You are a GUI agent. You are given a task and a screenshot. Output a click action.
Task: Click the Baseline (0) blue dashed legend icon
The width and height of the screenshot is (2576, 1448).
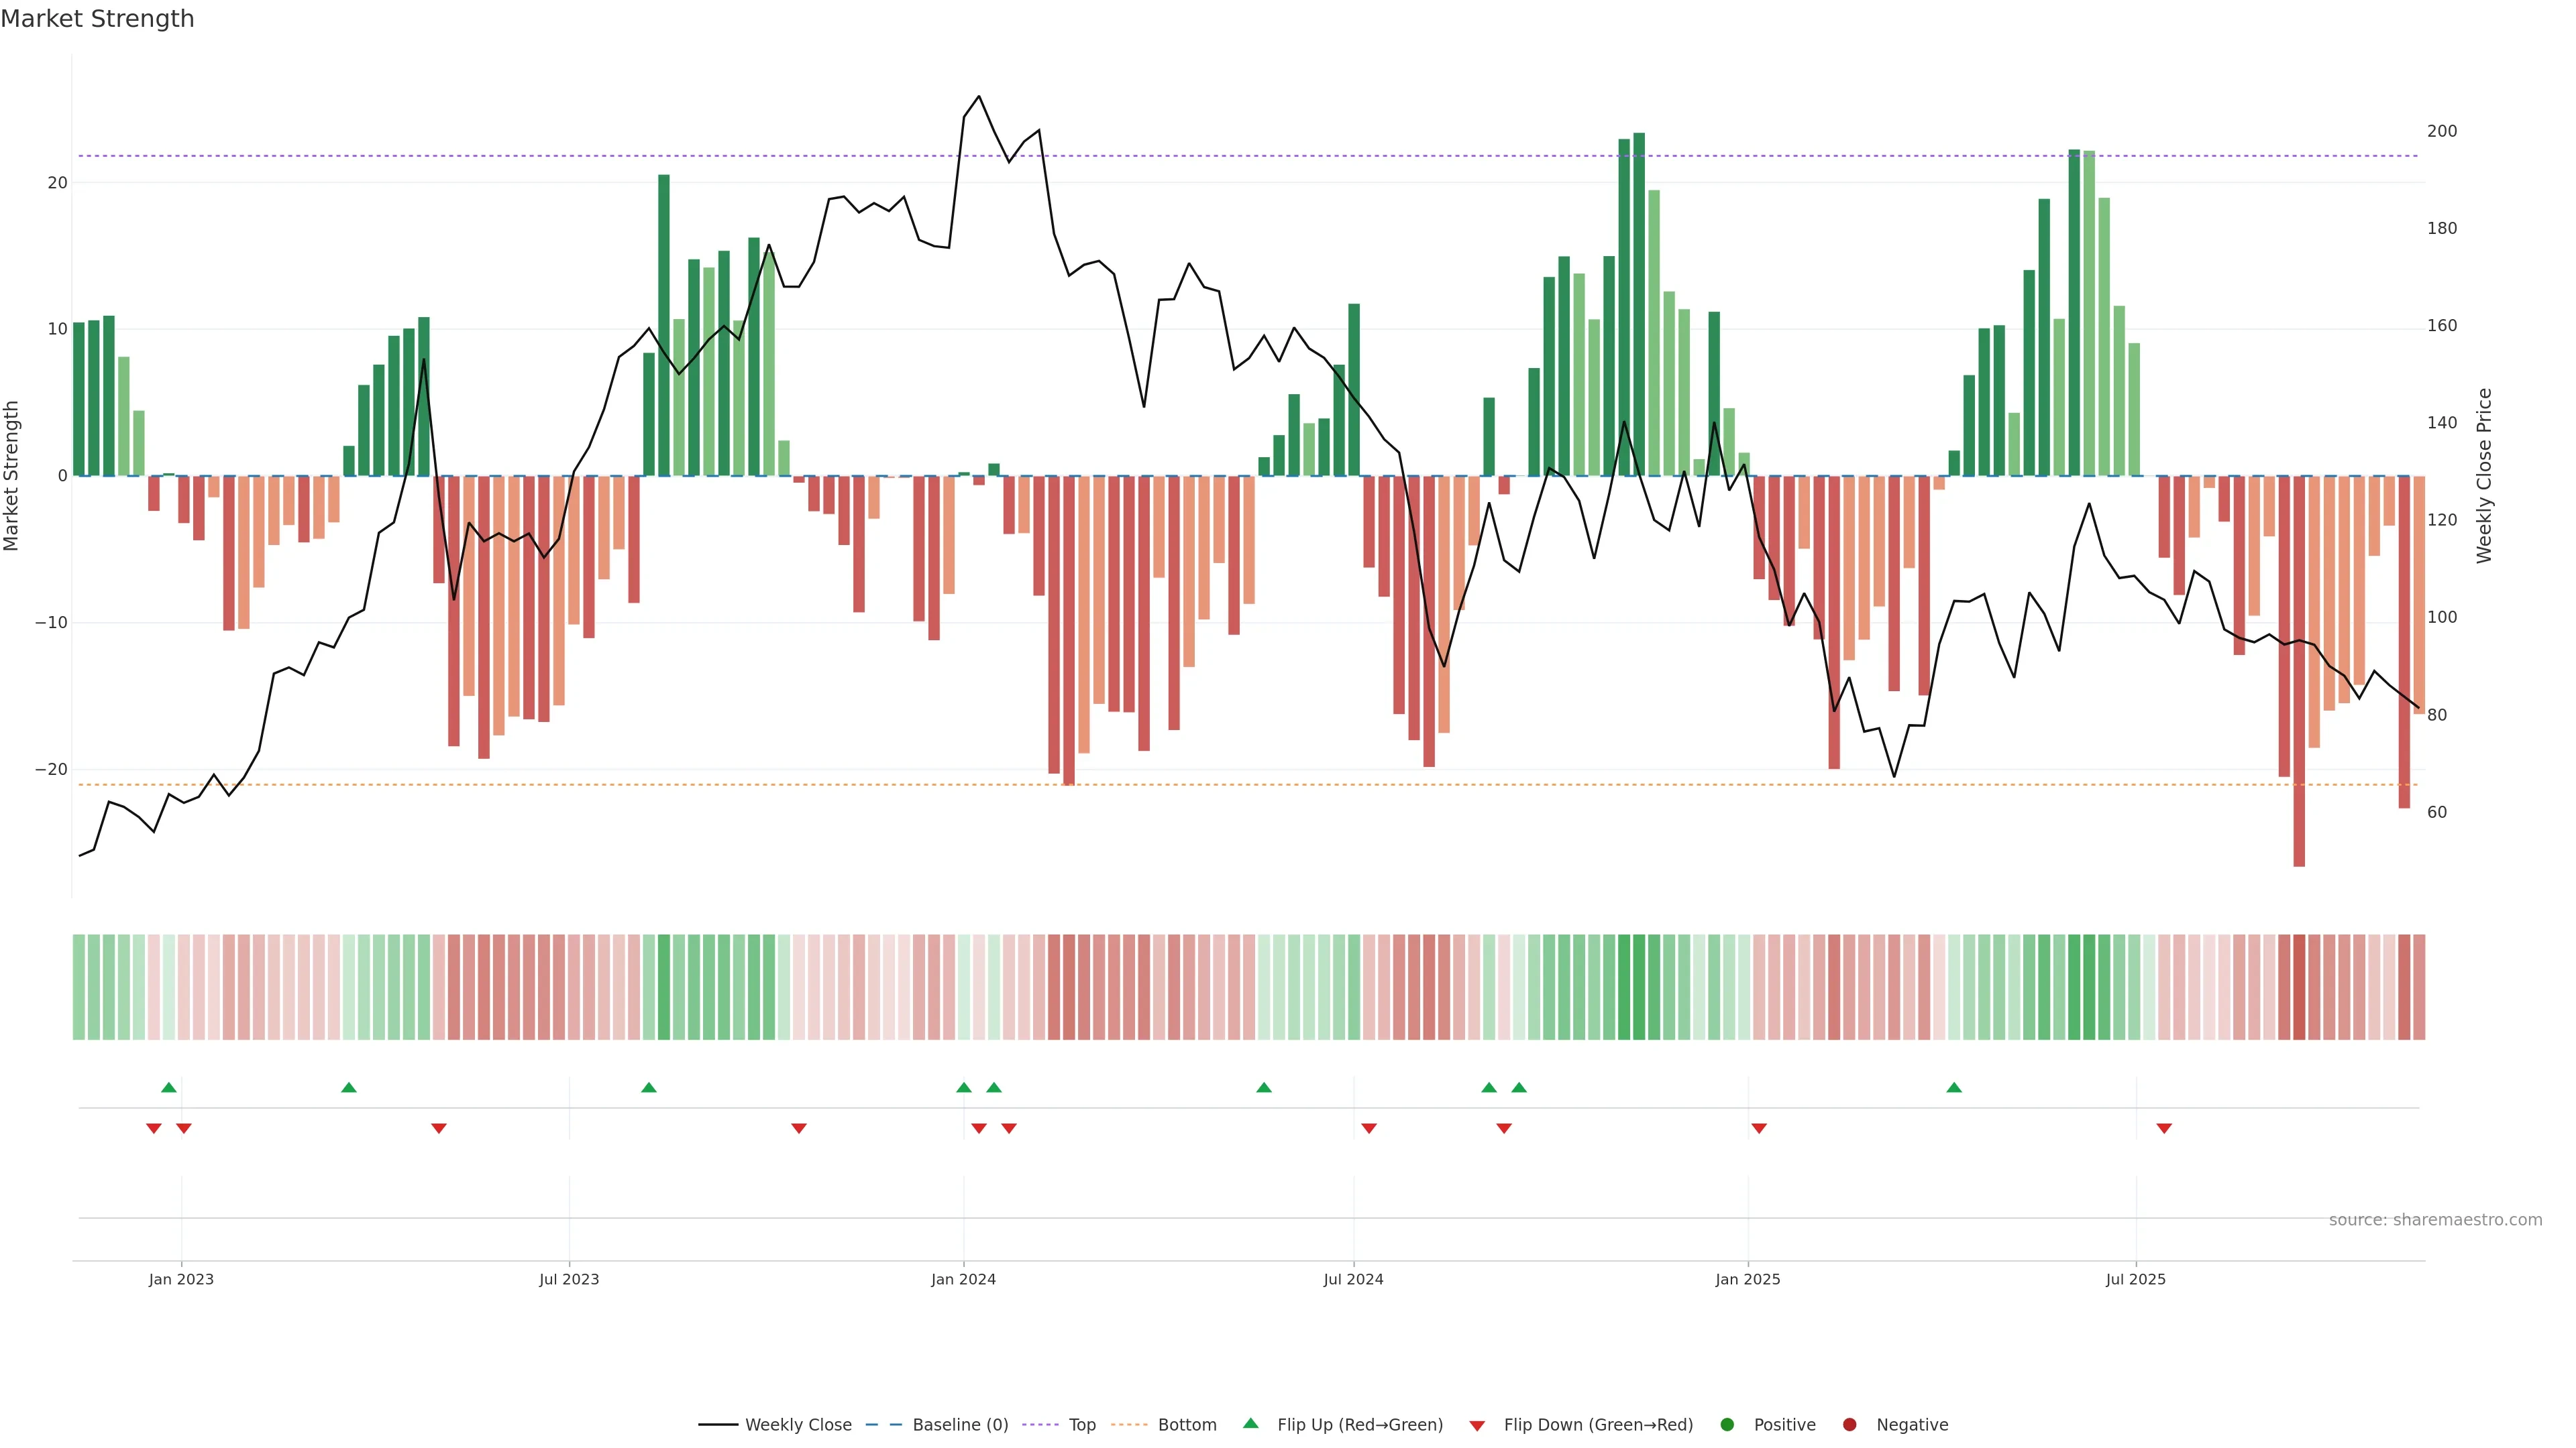[884, 1425]
